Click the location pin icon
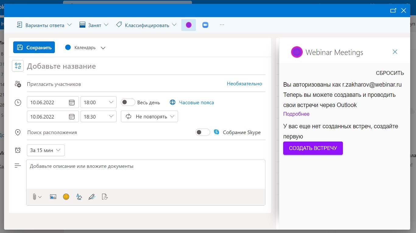This screenshot has width=416, height=233. [x=18, y=132]
